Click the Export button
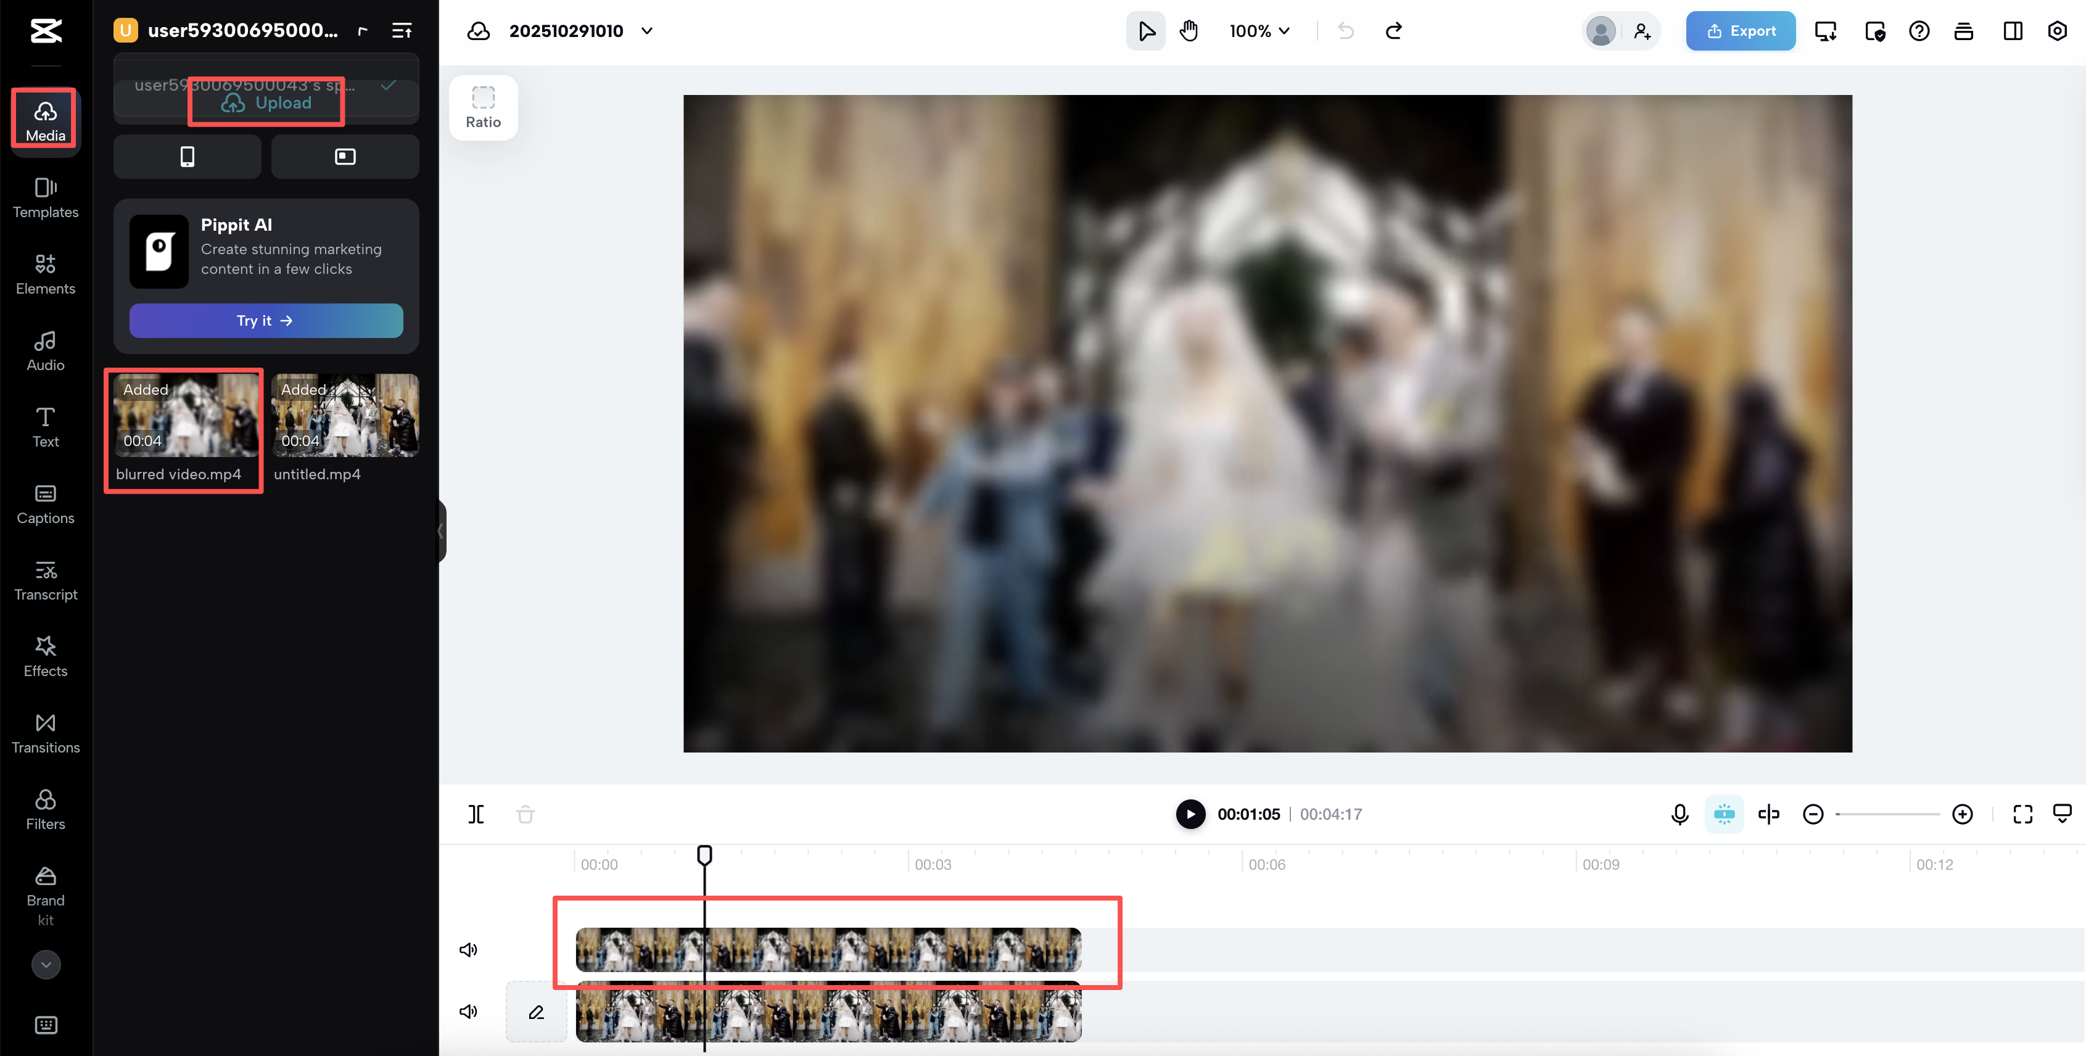The width and height of the screenshot is (2086, 1056). (x=1740, y=31)
